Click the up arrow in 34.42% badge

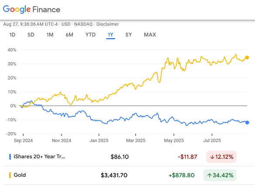click(x=210, y=175)
